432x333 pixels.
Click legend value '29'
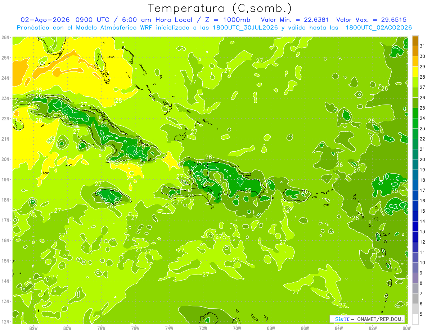423,67
